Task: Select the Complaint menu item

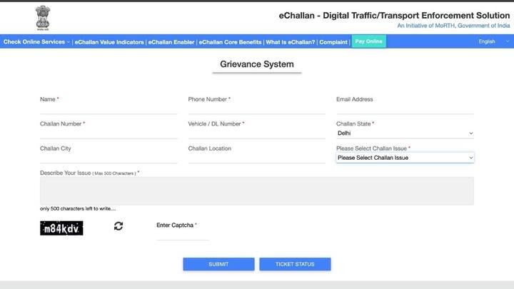Action: click(333, 42)
